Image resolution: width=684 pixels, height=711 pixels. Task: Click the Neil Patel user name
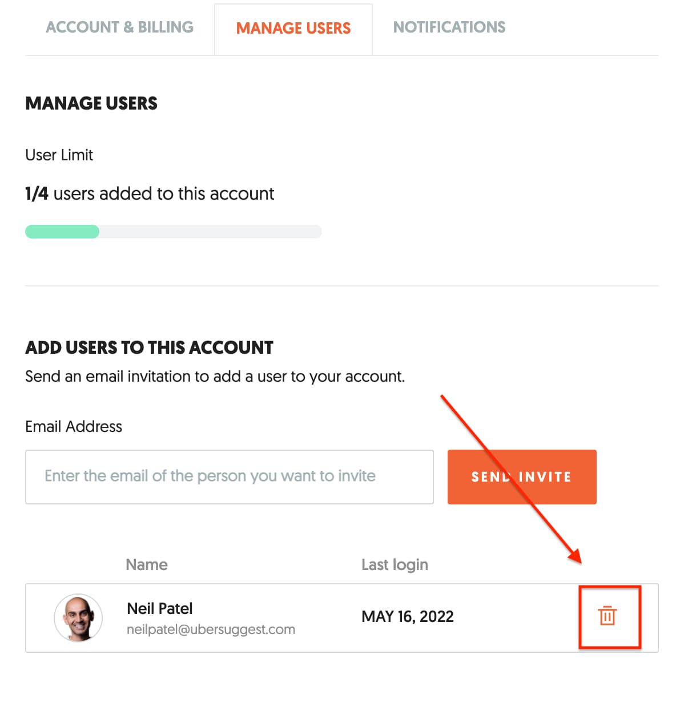click(x=160, y=608)
